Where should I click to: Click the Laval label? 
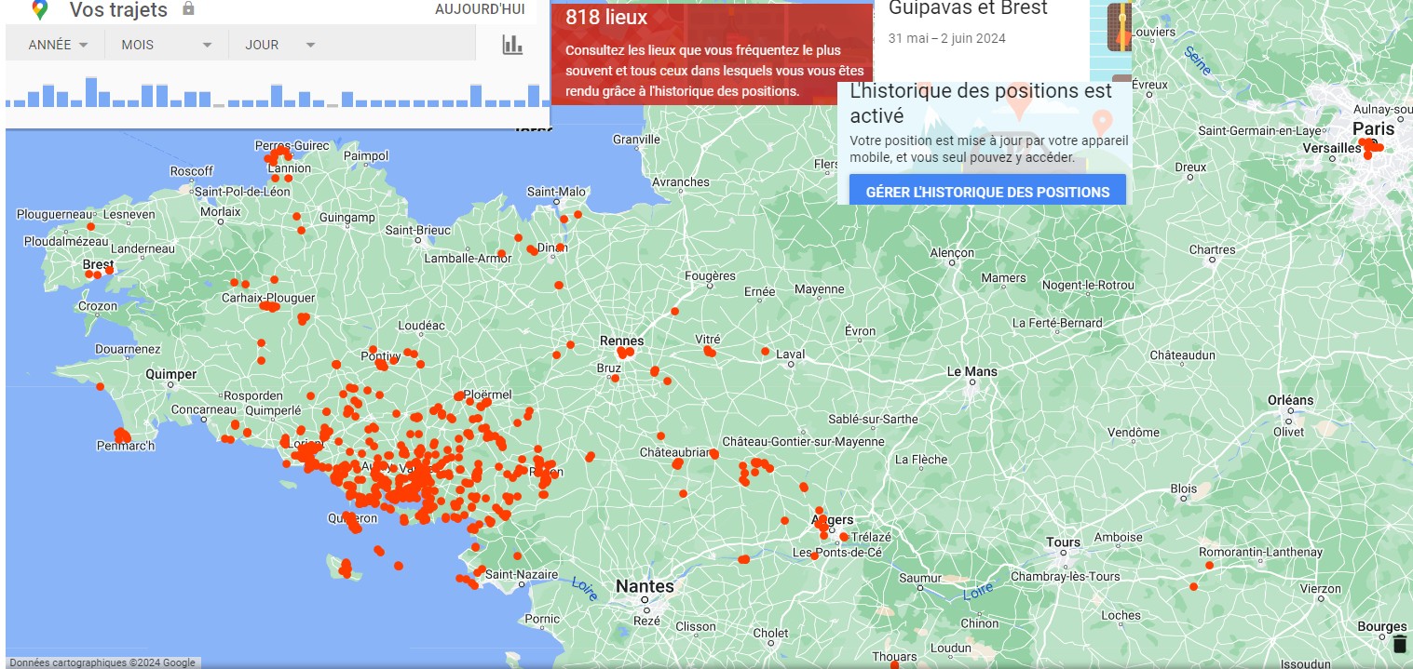791,354
